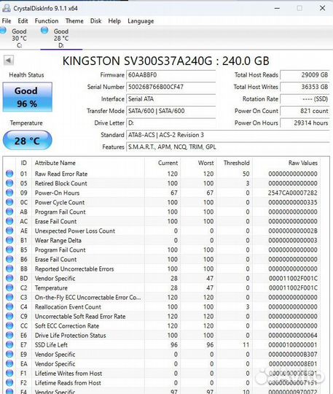Image resolution: width=333 pixels, height=394 pixels.
Task: Click status icon for SSD Life Left
Action: [9, 344]
